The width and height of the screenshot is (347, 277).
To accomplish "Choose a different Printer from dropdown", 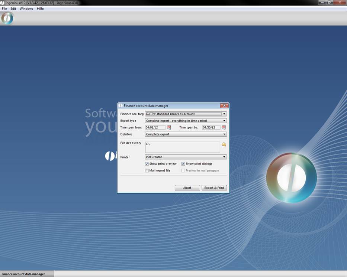I will coord(224,157).
